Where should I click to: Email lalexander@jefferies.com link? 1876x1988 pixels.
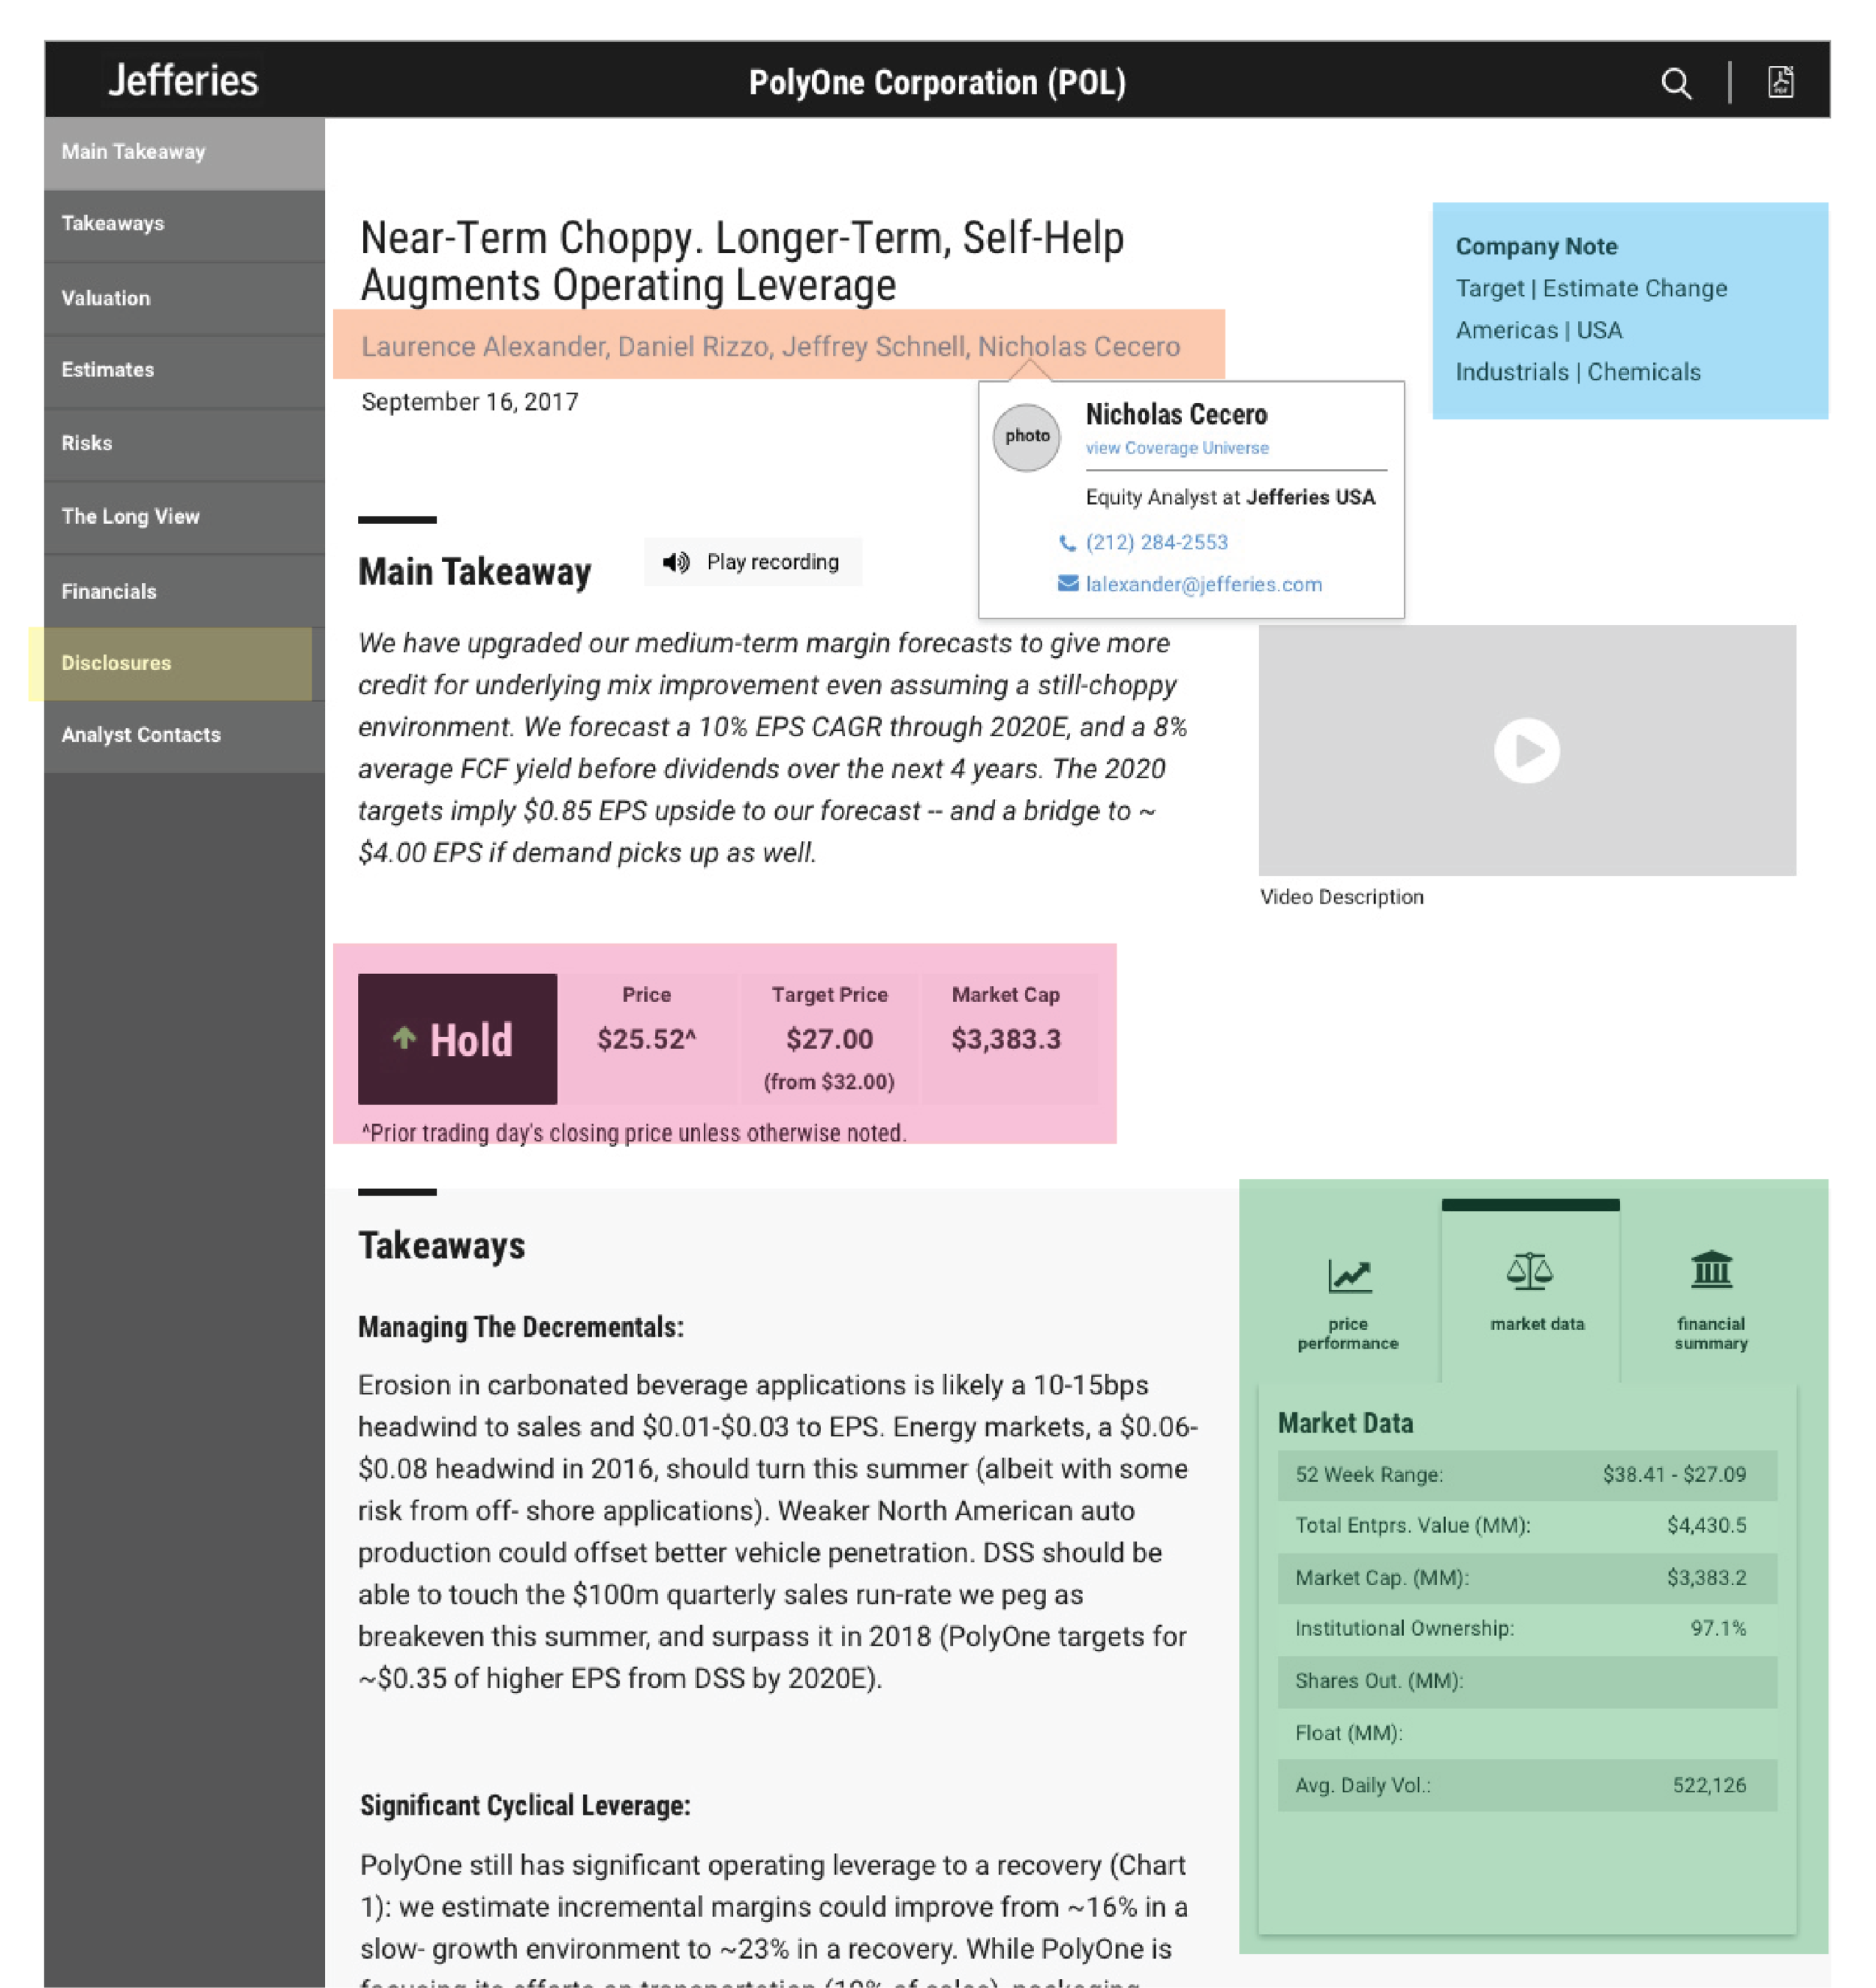pos(1204,584)
